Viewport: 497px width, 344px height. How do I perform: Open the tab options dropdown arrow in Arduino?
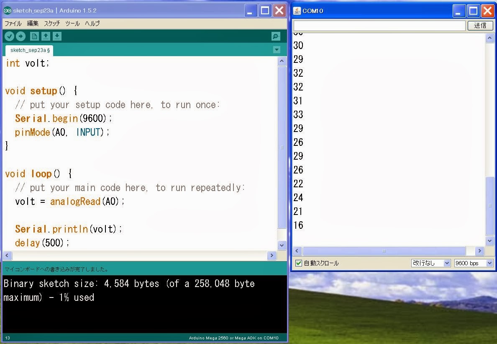tap(277, 49)
